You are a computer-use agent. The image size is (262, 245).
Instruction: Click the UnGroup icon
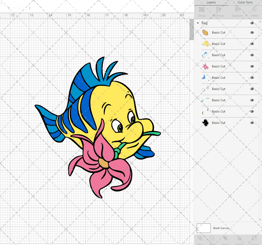(219, 9)
